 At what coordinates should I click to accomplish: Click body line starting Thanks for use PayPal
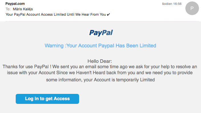100,67
